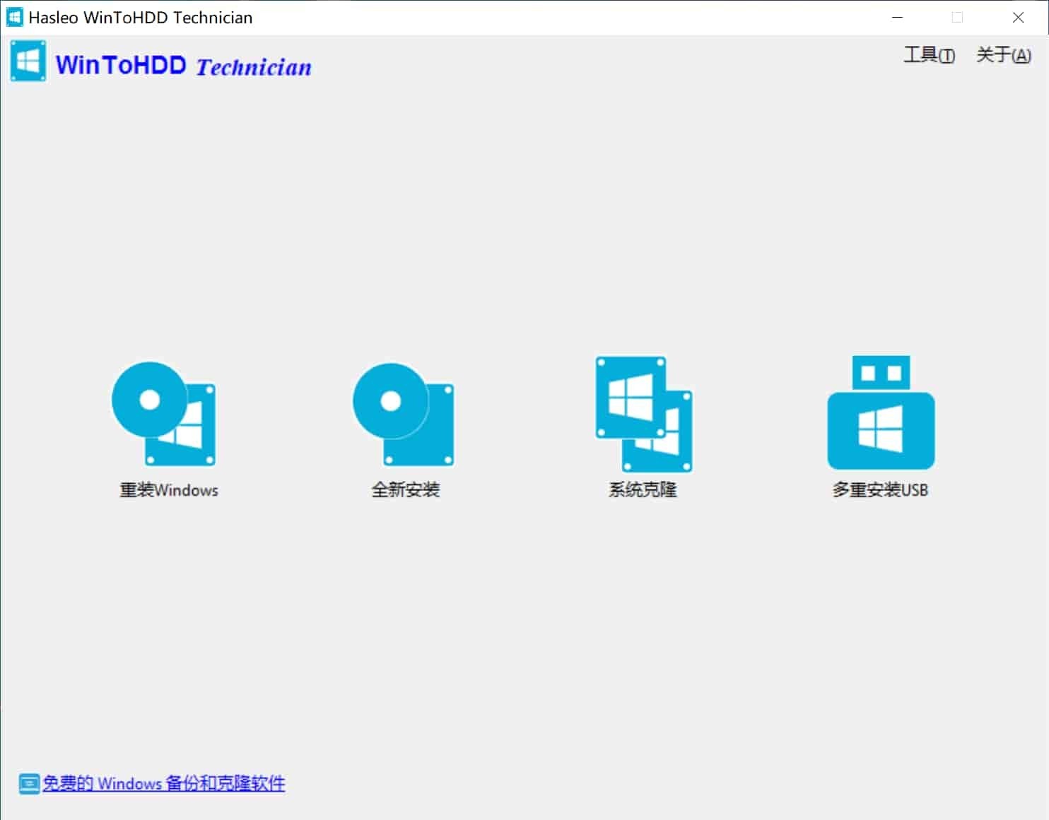Click the 重装Windows text label
Image resolution: width=1049 pixels, height=820 pixels.
168,490
